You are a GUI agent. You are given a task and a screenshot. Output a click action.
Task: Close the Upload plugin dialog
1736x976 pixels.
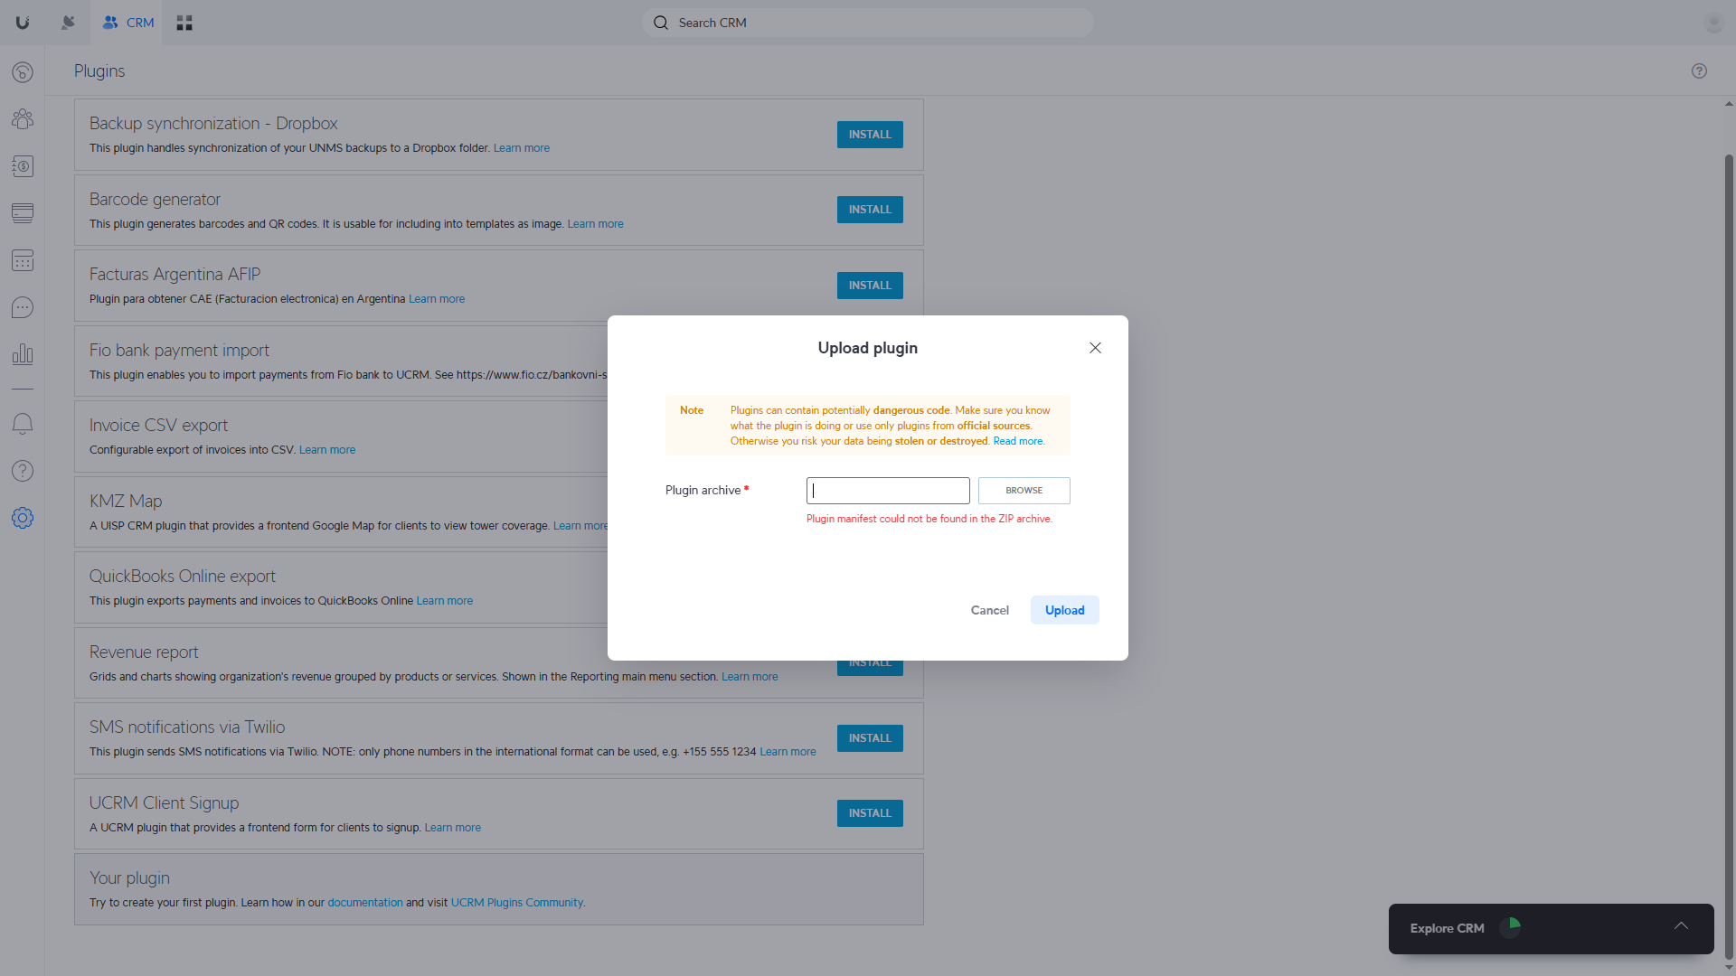point(1095,348)
